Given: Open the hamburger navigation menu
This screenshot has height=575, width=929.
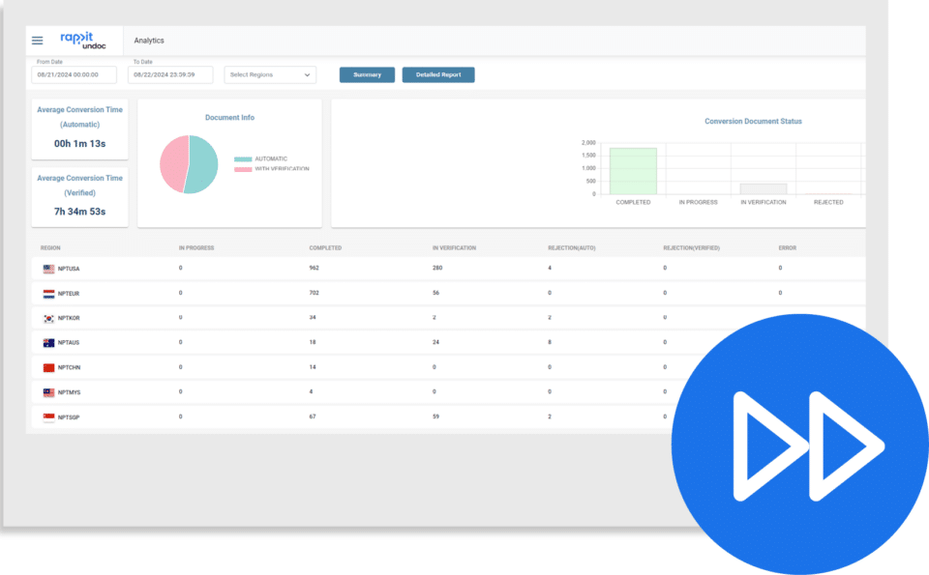Looking at the screenshot, I should [x=37, y=40].
